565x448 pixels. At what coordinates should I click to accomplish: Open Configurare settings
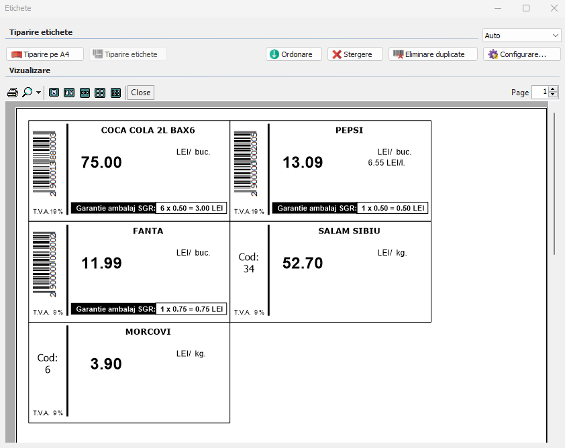521,54
